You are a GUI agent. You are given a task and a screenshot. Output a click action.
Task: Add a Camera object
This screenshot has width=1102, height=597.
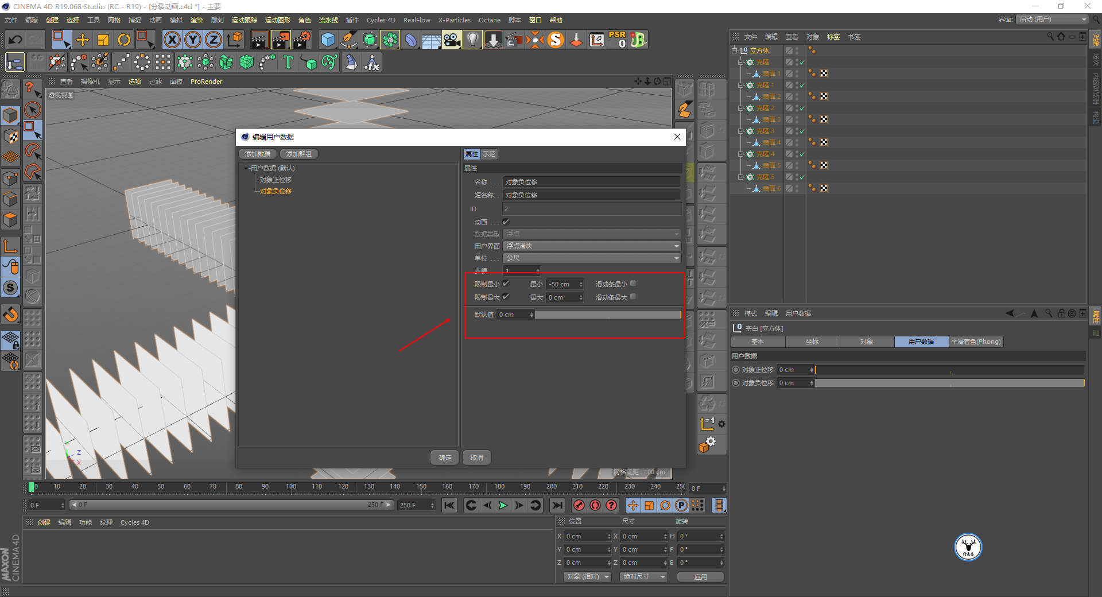click(x=452, y=40)
